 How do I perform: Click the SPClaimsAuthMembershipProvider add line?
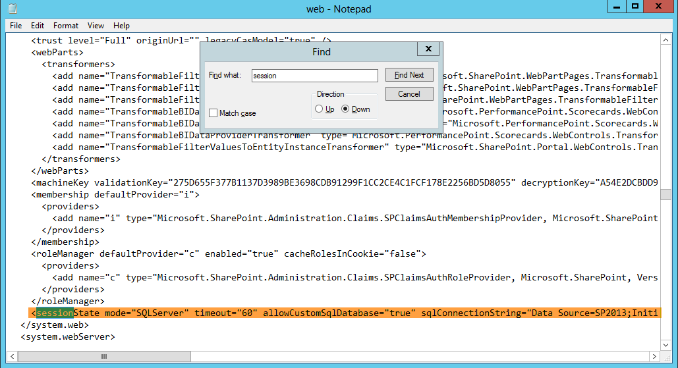pos(355,218)
